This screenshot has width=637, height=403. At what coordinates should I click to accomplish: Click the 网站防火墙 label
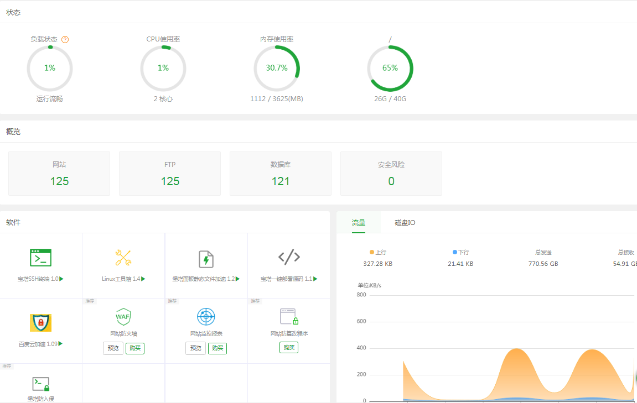click(x=123, y=333)
